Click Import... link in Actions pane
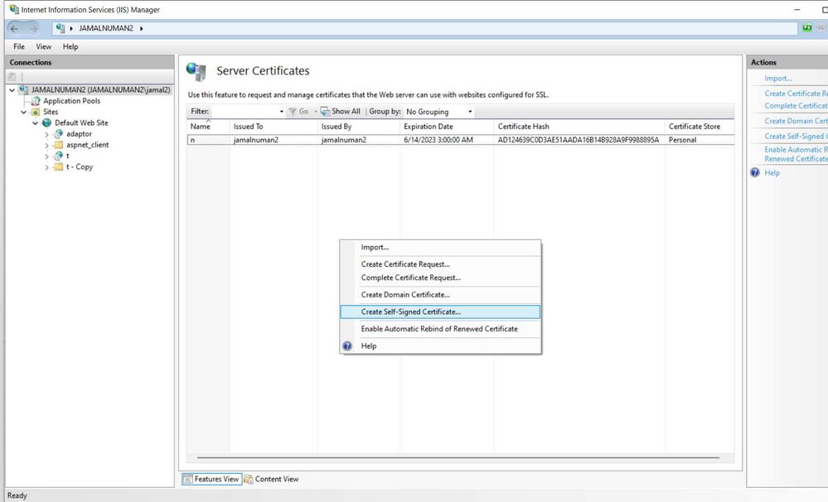Viewport: 828px width, 502px height. [x=777, y=78]
